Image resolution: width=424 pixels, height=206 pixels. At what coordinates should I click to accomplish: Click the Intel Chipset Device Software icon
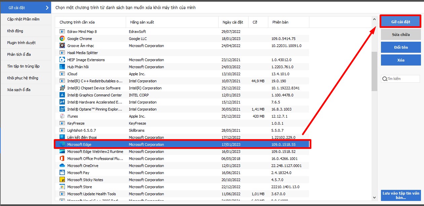(62, 88)
